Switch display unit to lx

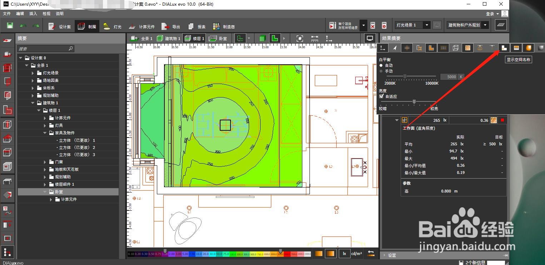click(345, 254)
